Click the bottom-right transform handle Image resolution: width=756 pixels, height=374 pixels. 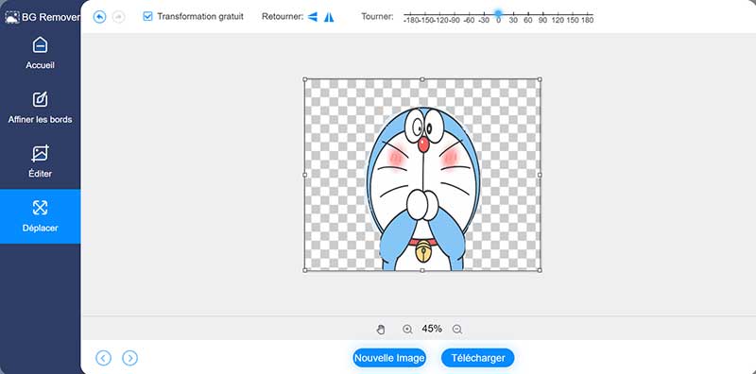point(540,270)
